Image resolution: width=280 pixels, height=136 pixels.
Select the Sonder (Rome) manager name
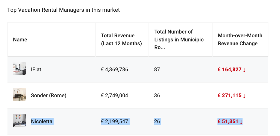point(49,95)
